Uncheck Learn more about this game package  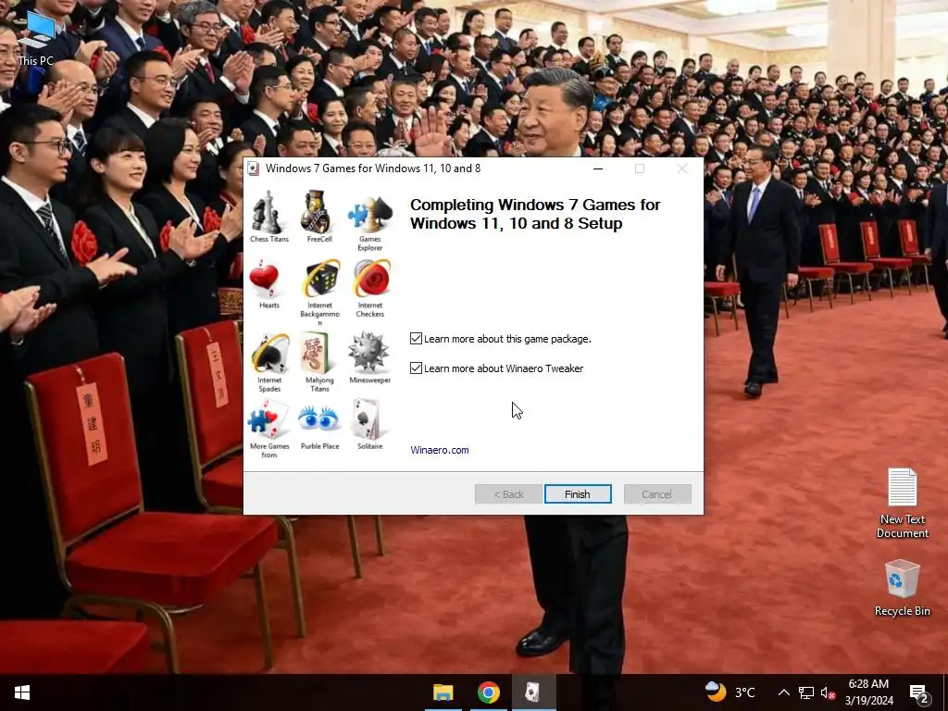[x=416, y=339]
